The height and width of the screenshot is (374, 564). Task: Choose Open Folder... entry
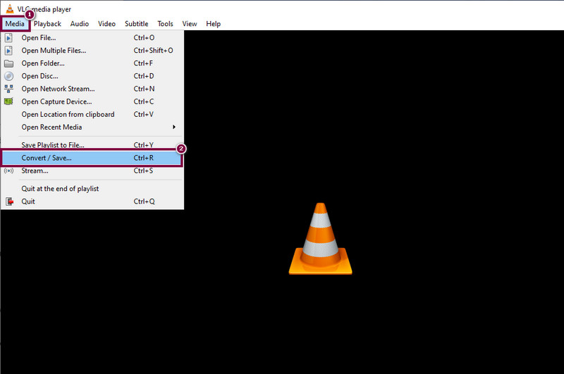click(x=92, y=63)
